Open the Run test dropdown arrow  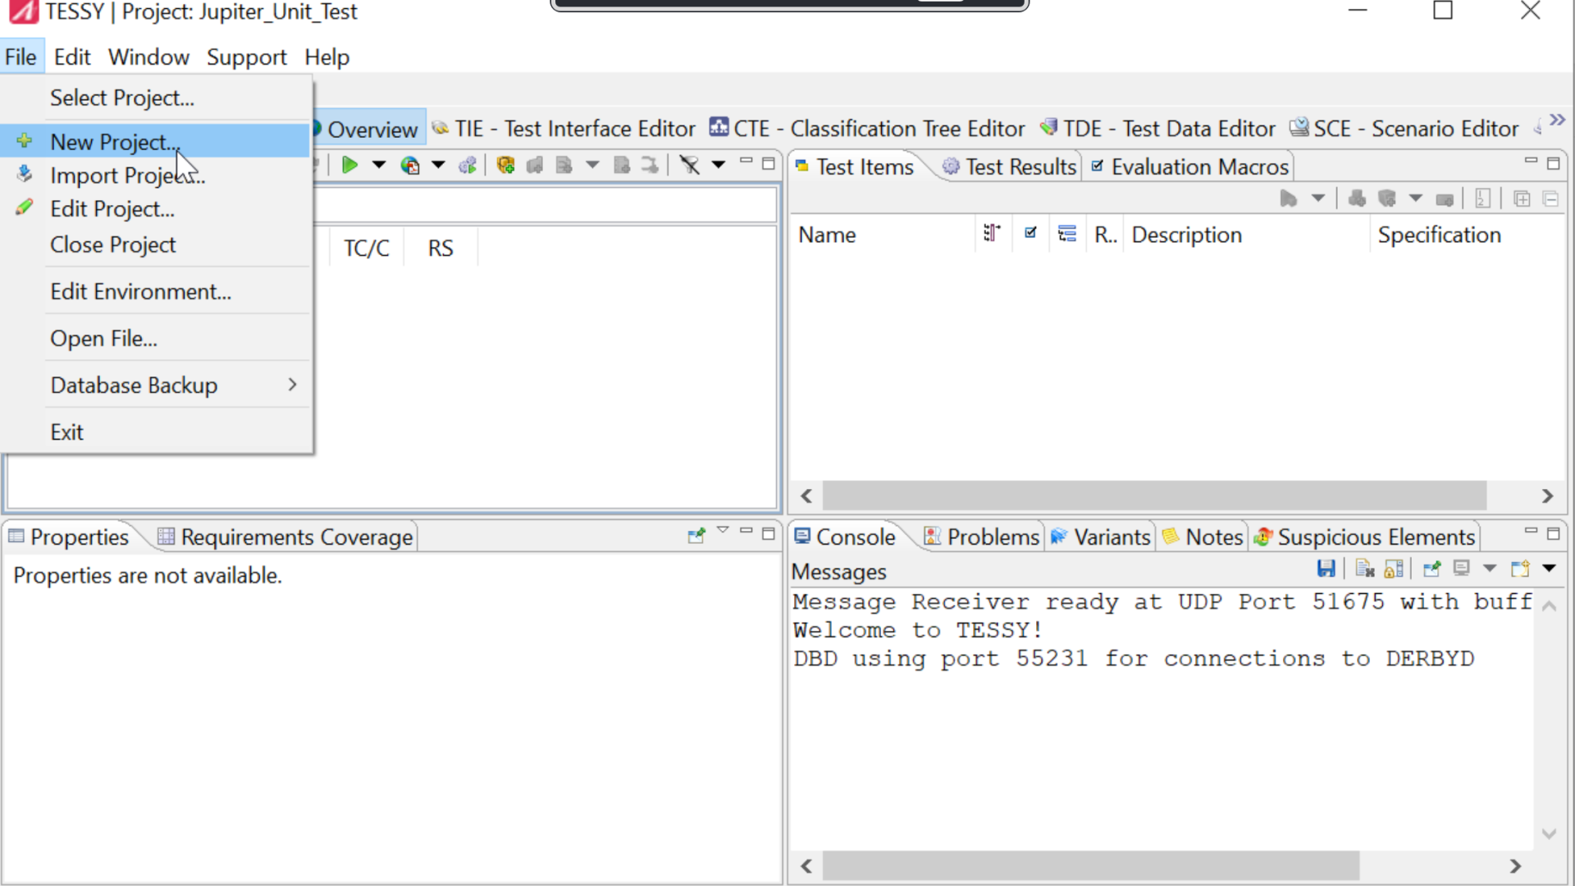[x=379, y=166]
